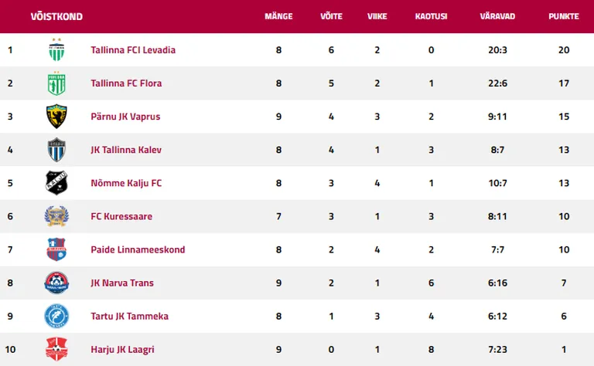
Task: Click the KAOTUSI column header
Action: (431, 16)
